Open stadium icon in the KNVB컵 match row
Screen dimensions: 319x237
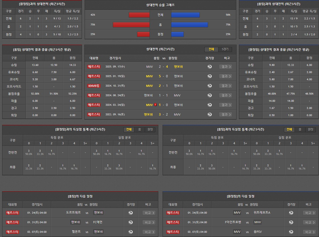(210, 86)
